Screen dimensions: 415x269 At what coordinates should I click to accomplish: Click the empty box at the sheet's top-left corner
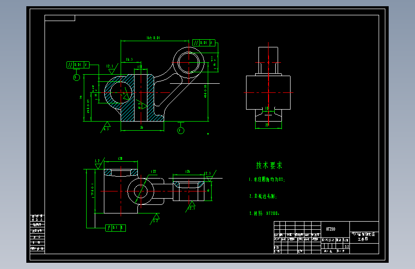pyautogui.click(x=60, y=18)
